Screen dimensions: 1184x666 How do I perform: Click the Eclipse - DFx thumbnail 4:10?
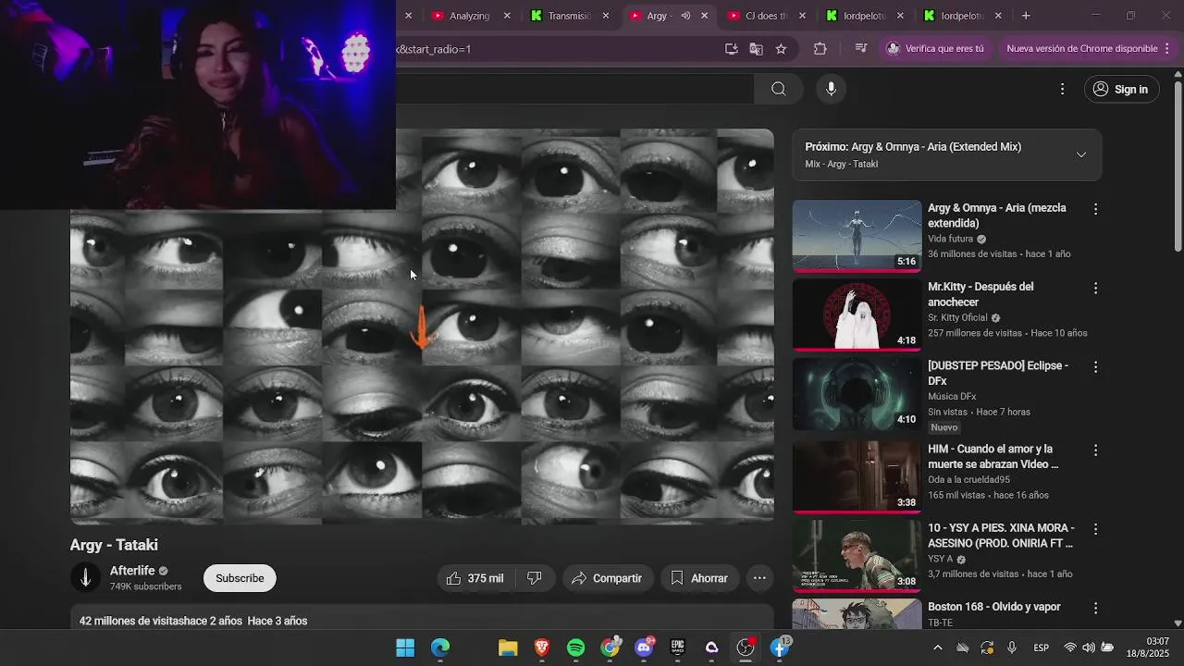tap(857, 394)
